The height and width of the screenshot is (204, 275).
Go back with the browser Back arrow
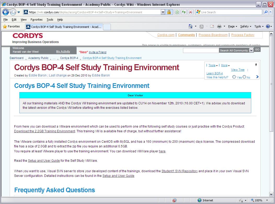tap(5, 12)
